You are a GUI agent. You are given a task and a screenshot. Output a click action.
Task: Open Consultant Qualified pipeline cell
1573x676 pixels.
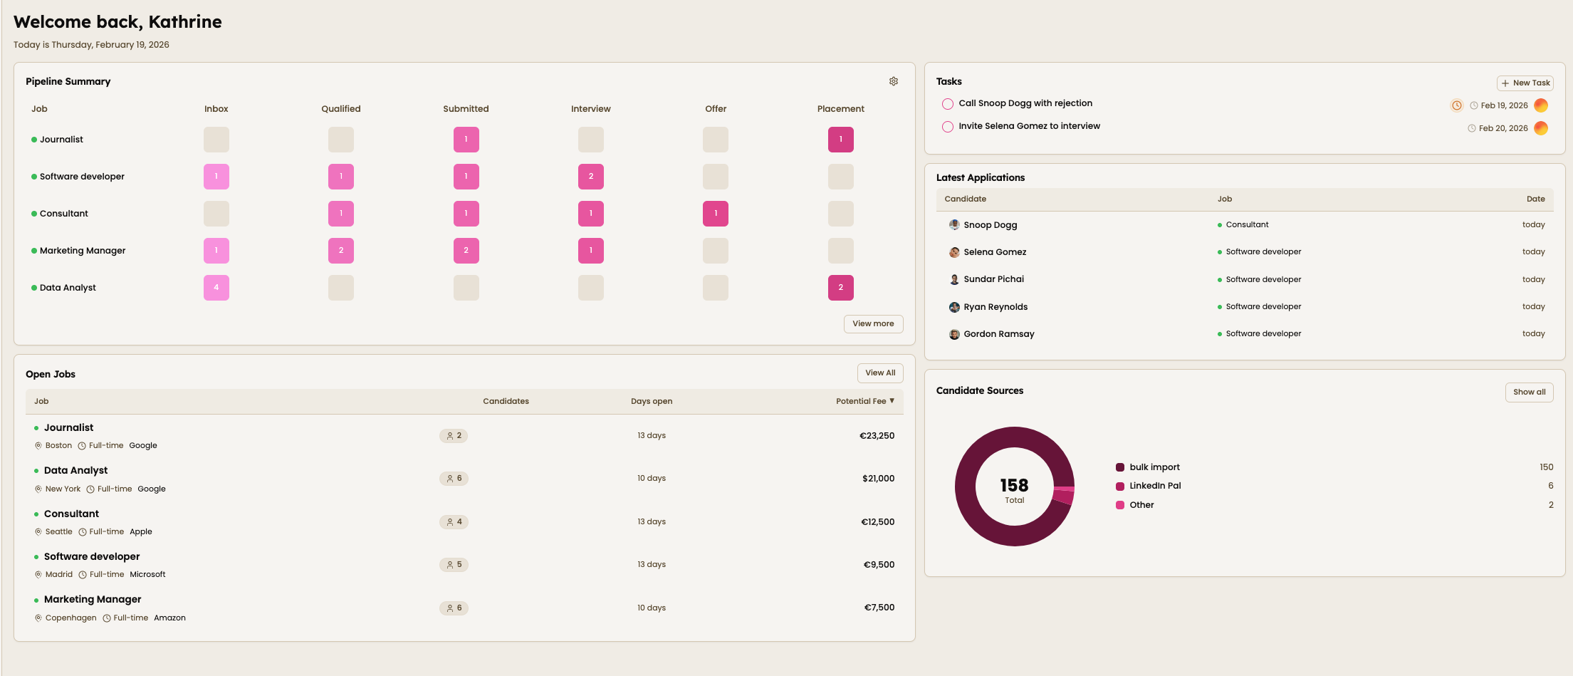(341, 214)
